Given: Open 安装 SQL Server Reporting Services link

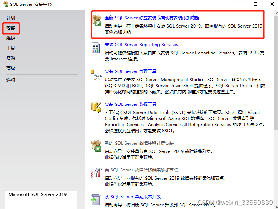Looking at the screenshot, I should click(141, 45).
